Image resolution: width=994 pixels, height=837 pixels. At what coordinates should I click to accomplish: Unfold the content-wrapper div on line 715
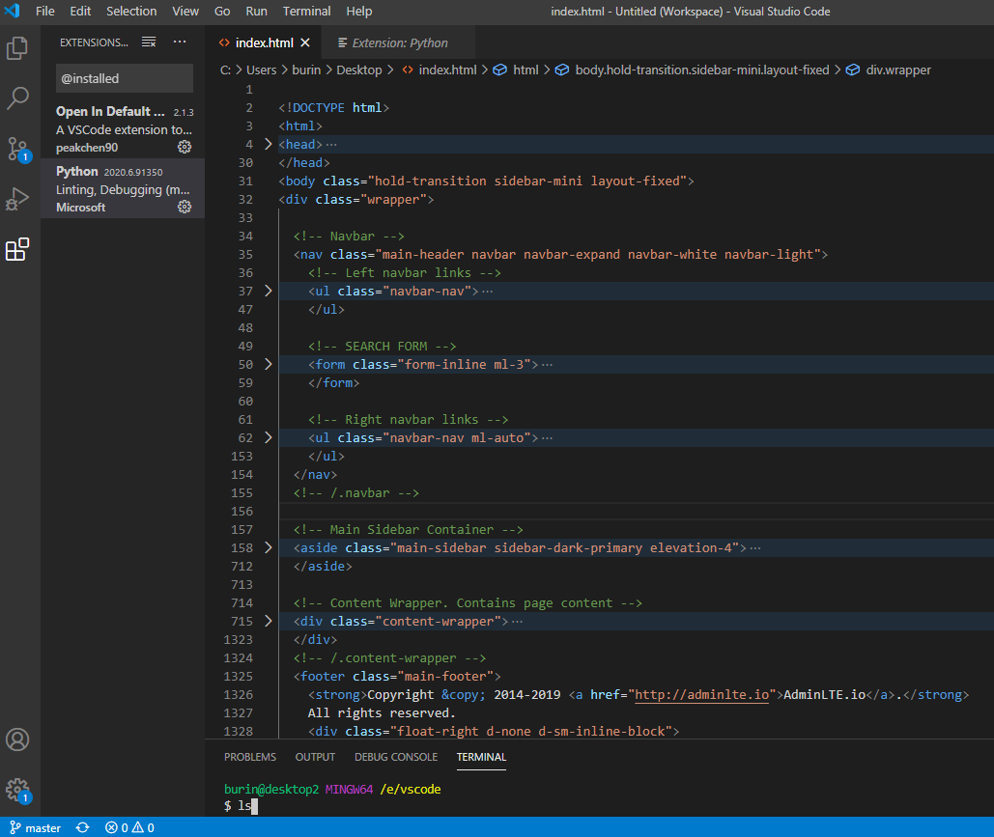point(269,622)
